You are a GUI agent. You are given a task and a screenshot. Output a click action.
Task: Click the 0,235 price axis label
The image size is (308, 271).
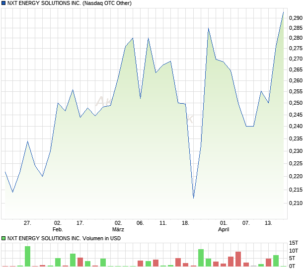296,139
